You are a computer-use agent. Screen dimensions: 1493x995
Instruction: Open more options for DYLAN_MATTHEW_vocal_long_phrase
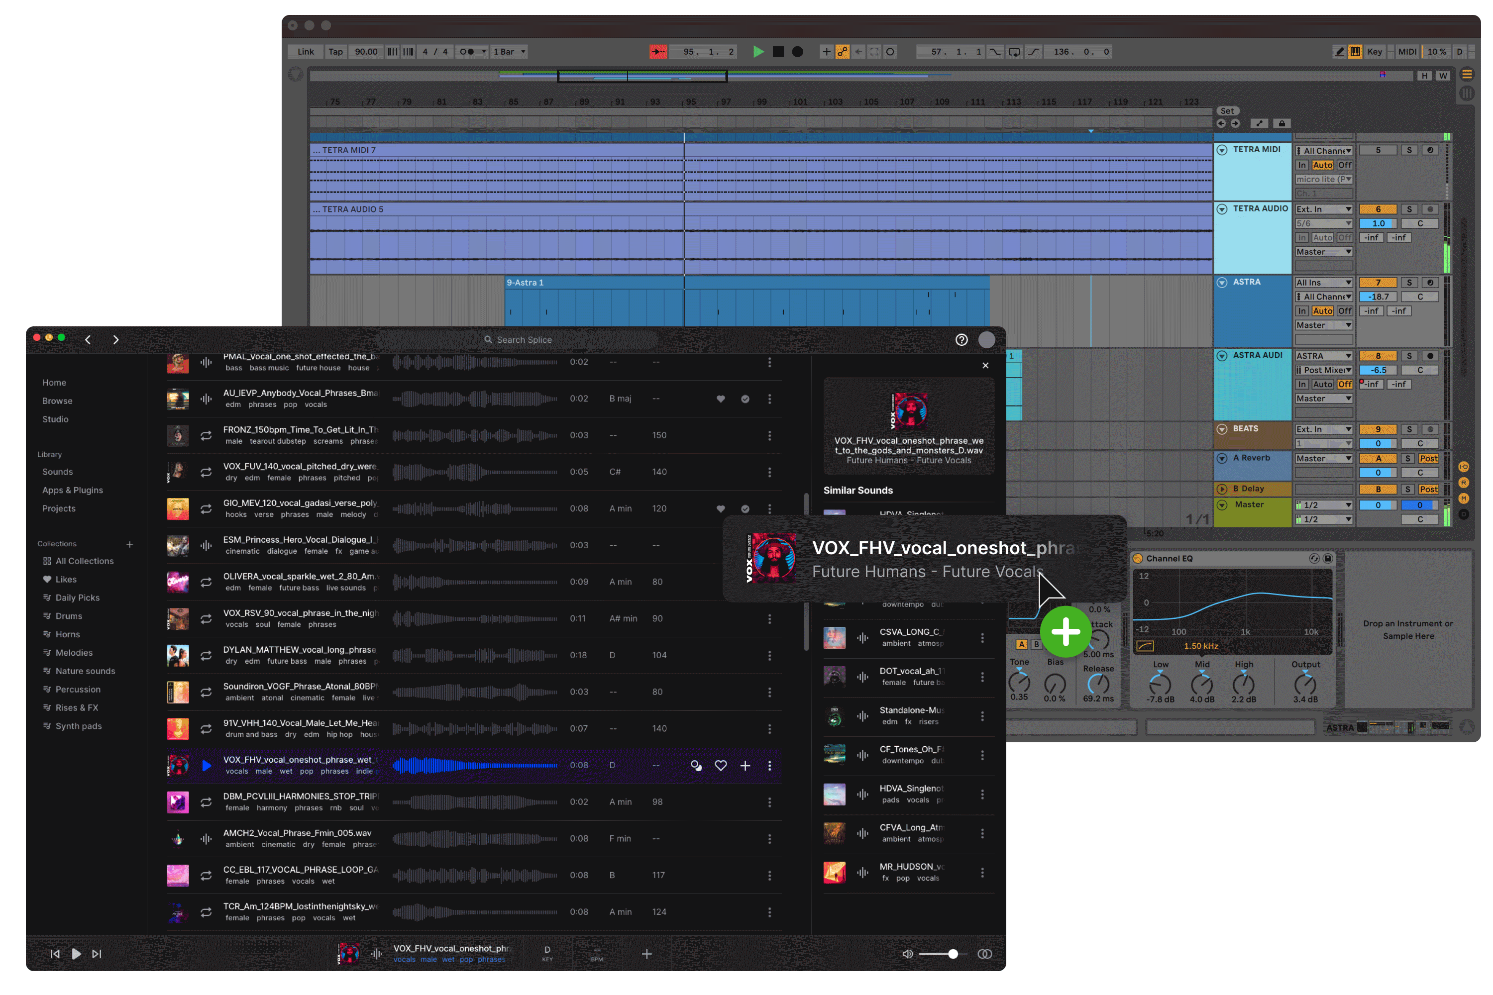(769, 656)
